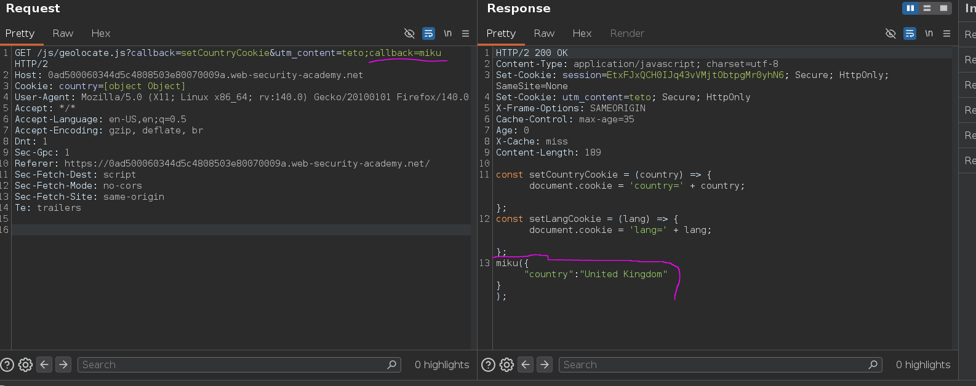Click the User-Agent header line
The image size is (976, 386).
click(242, 97)
